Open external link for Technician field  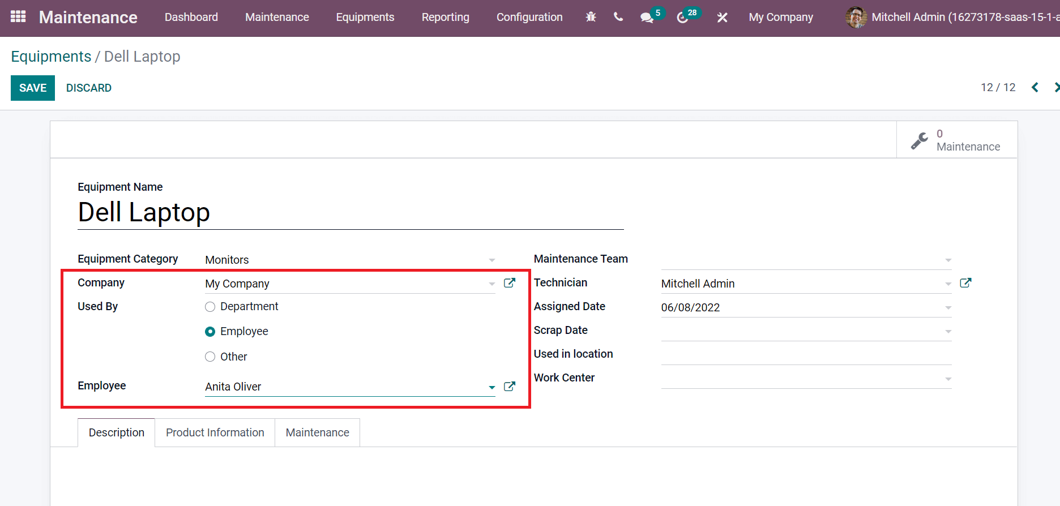(x=965, y=282)
